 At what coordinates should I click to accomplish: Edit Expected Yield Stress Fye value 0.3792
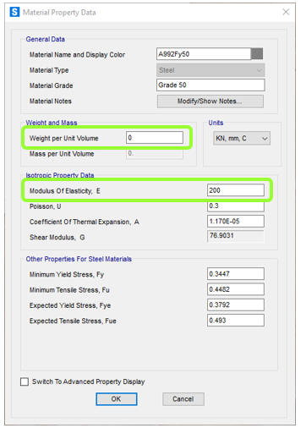236,305
